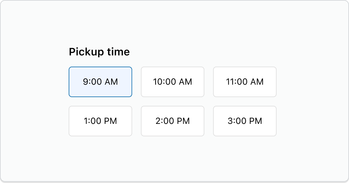Tap the 10:00 AM button
The image size is (349, 183).
[173, 82]
